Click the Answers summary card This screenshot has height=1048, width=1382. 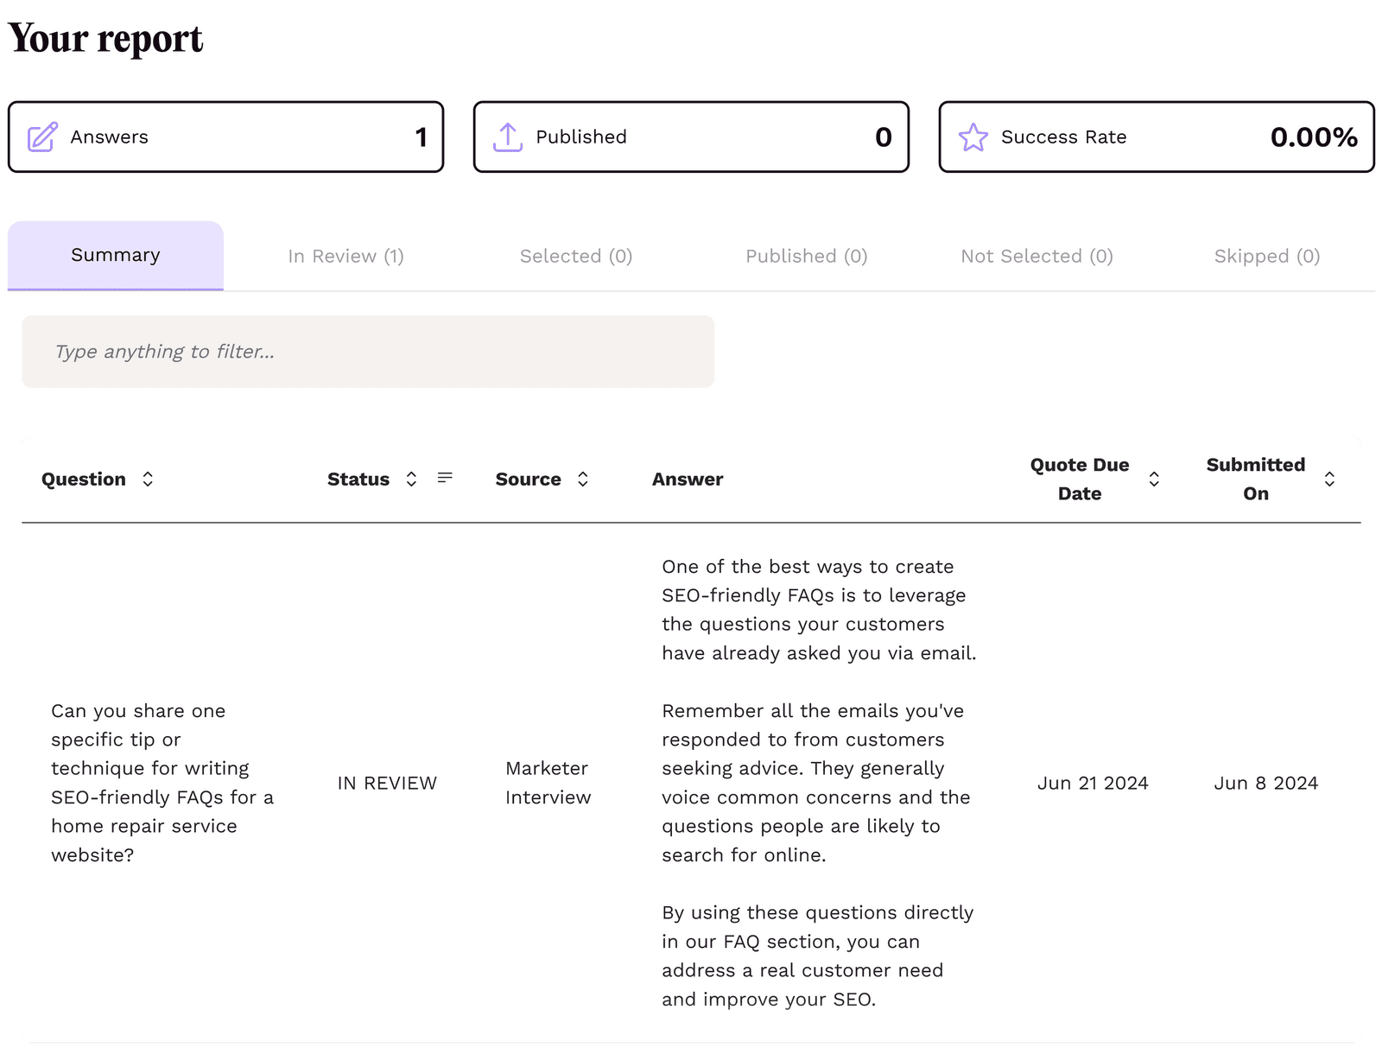[225, 137]
